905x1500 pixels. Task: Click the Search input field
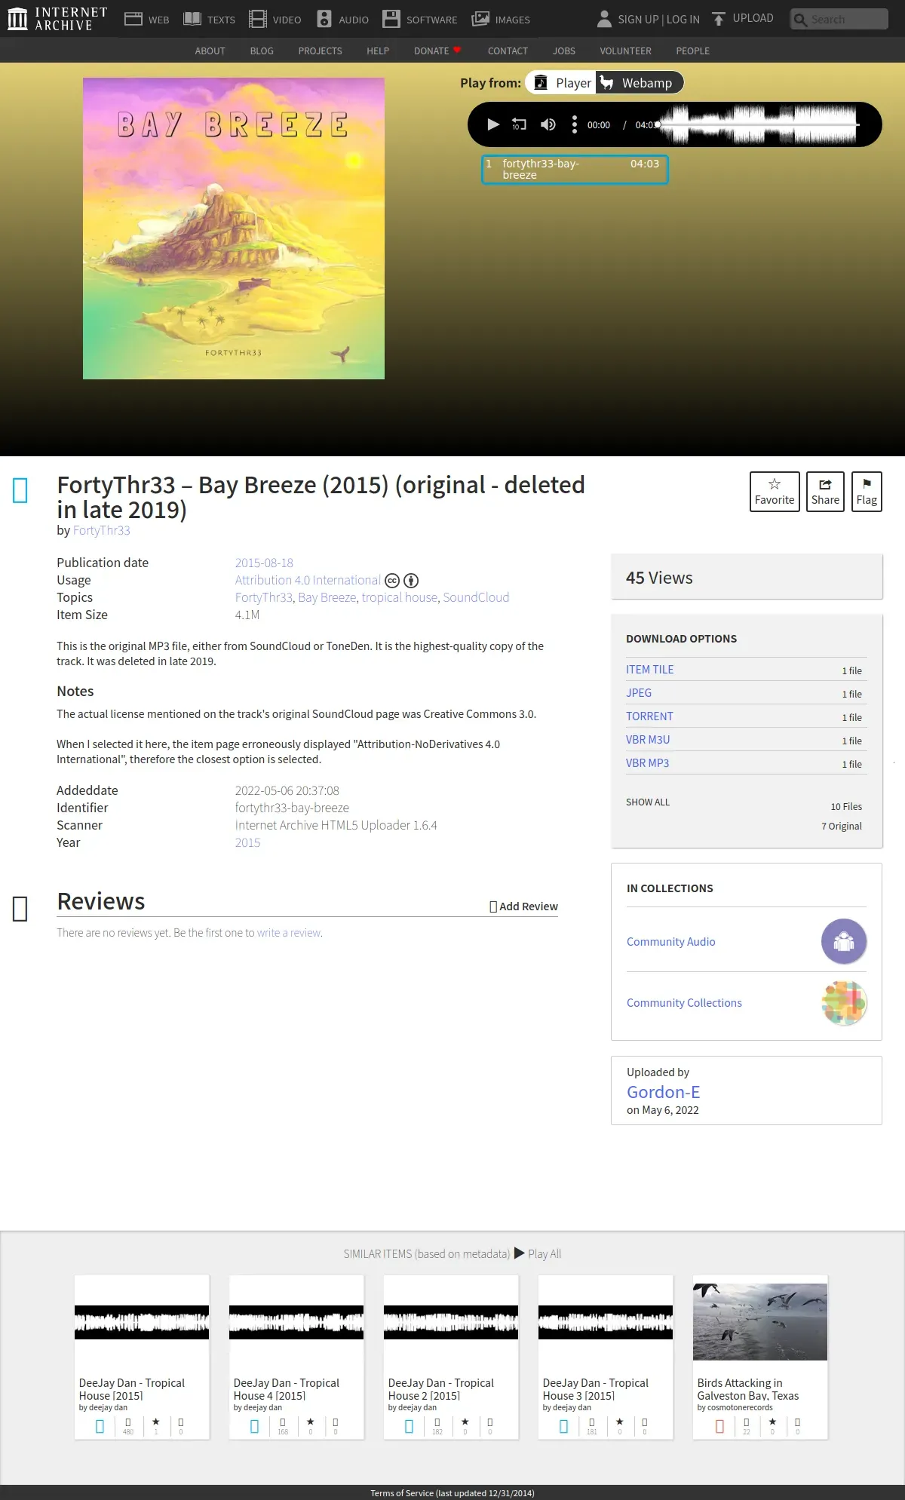click(x=839, y=19)
